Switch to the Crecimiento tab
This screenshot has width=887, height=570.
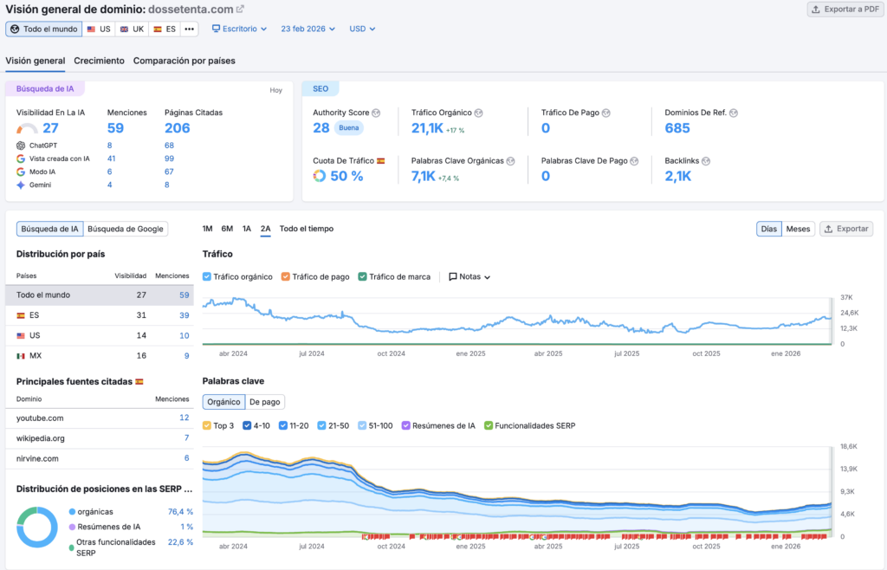coord(99,61)
